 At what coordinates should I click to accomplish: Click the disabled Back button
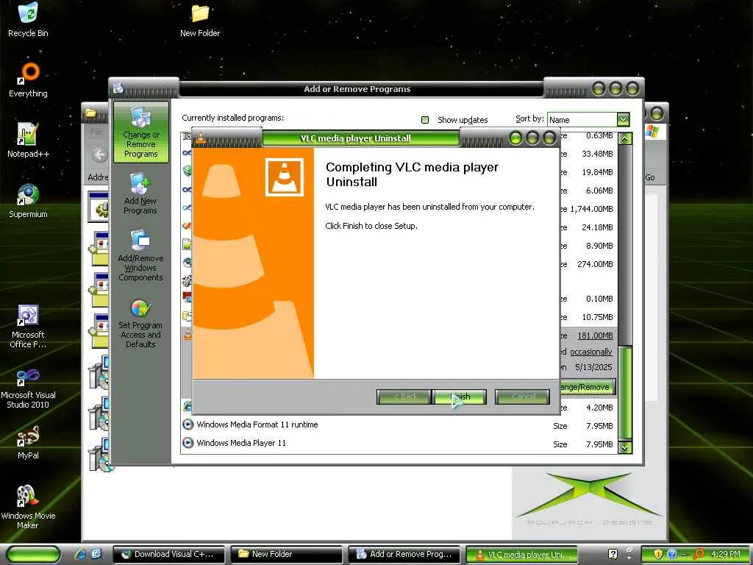tap(404, 397)
